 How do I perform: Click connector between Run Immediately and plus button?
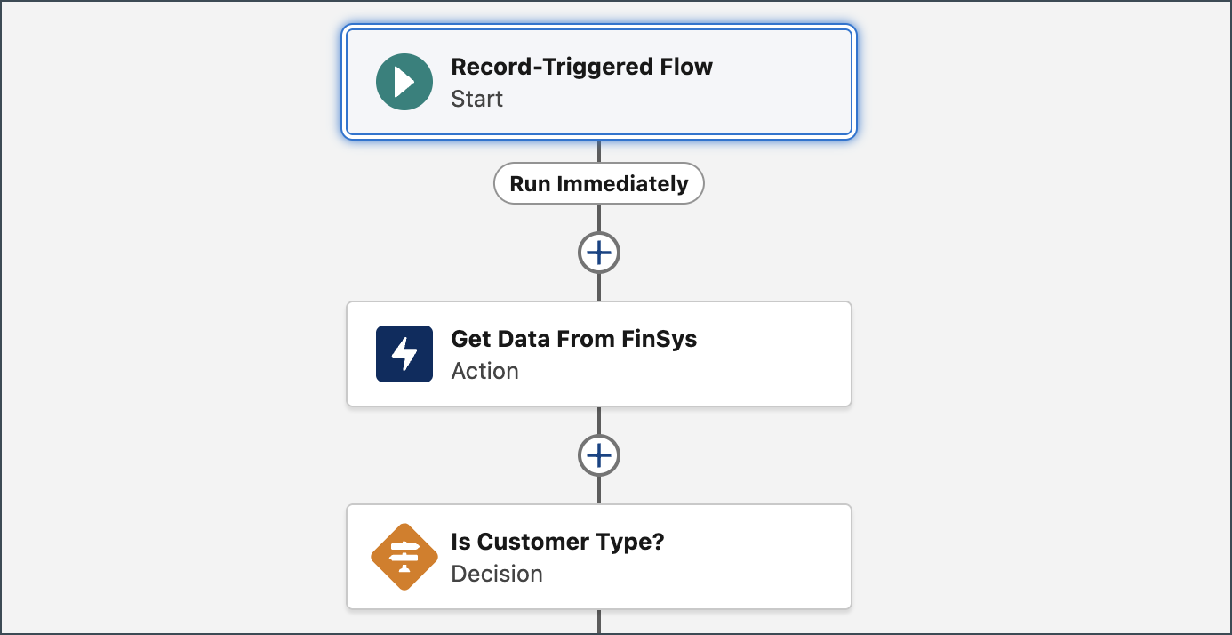[x=599, y=219]
